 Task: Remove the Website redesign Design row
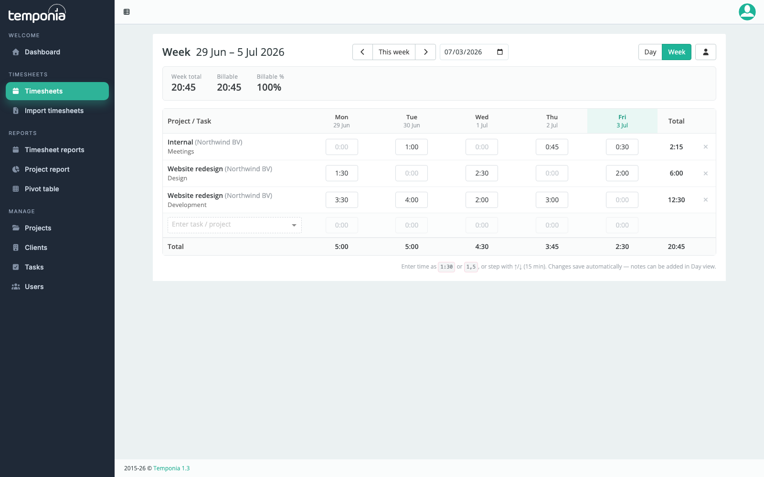point(705,174)
